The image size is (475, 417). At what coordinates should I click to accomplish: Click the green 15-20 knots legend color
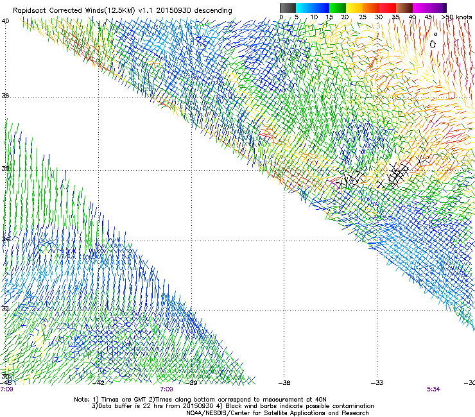click(x=338, y=8)
